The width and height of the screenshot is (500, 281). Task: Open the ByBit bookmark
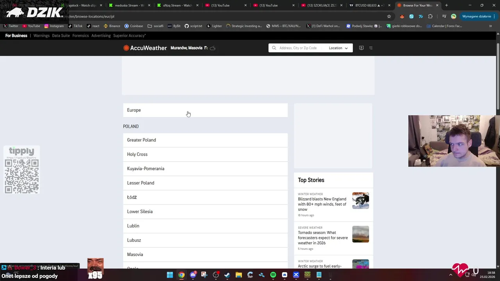tap(174, 26)
